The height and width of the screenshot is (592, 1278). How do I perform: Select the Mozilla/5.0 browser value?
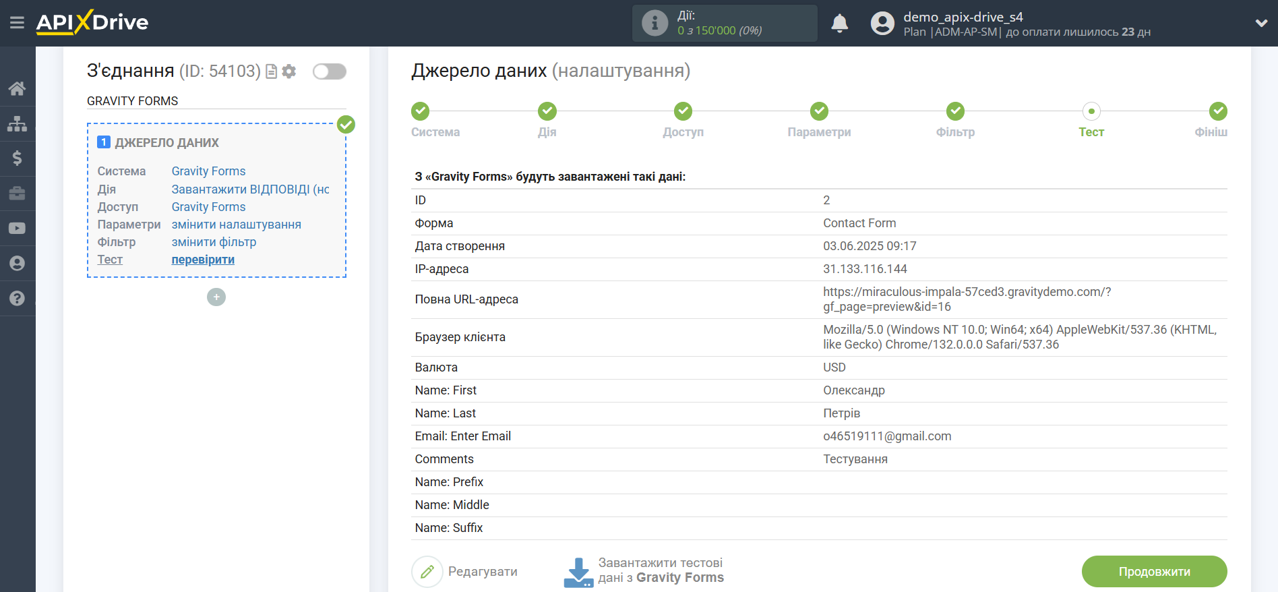pos(1020,337)
